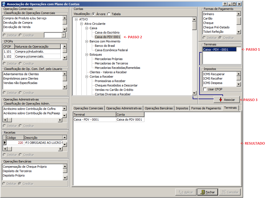Viewport: 266px width, 198px height.
Task: Select the Árvore visualization radio button
Action: pos(94,14)
